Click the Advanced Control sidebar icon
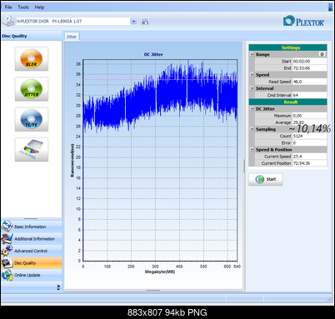Screen dimensions: 335x319 [x=7, y=251]
